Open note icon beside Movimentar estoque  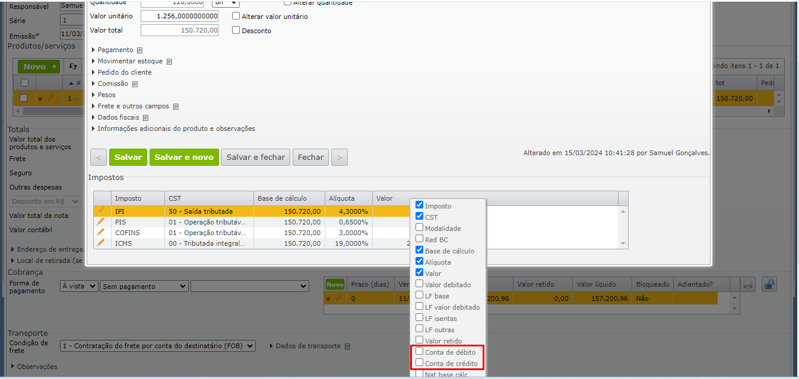[x=169, y=62]
